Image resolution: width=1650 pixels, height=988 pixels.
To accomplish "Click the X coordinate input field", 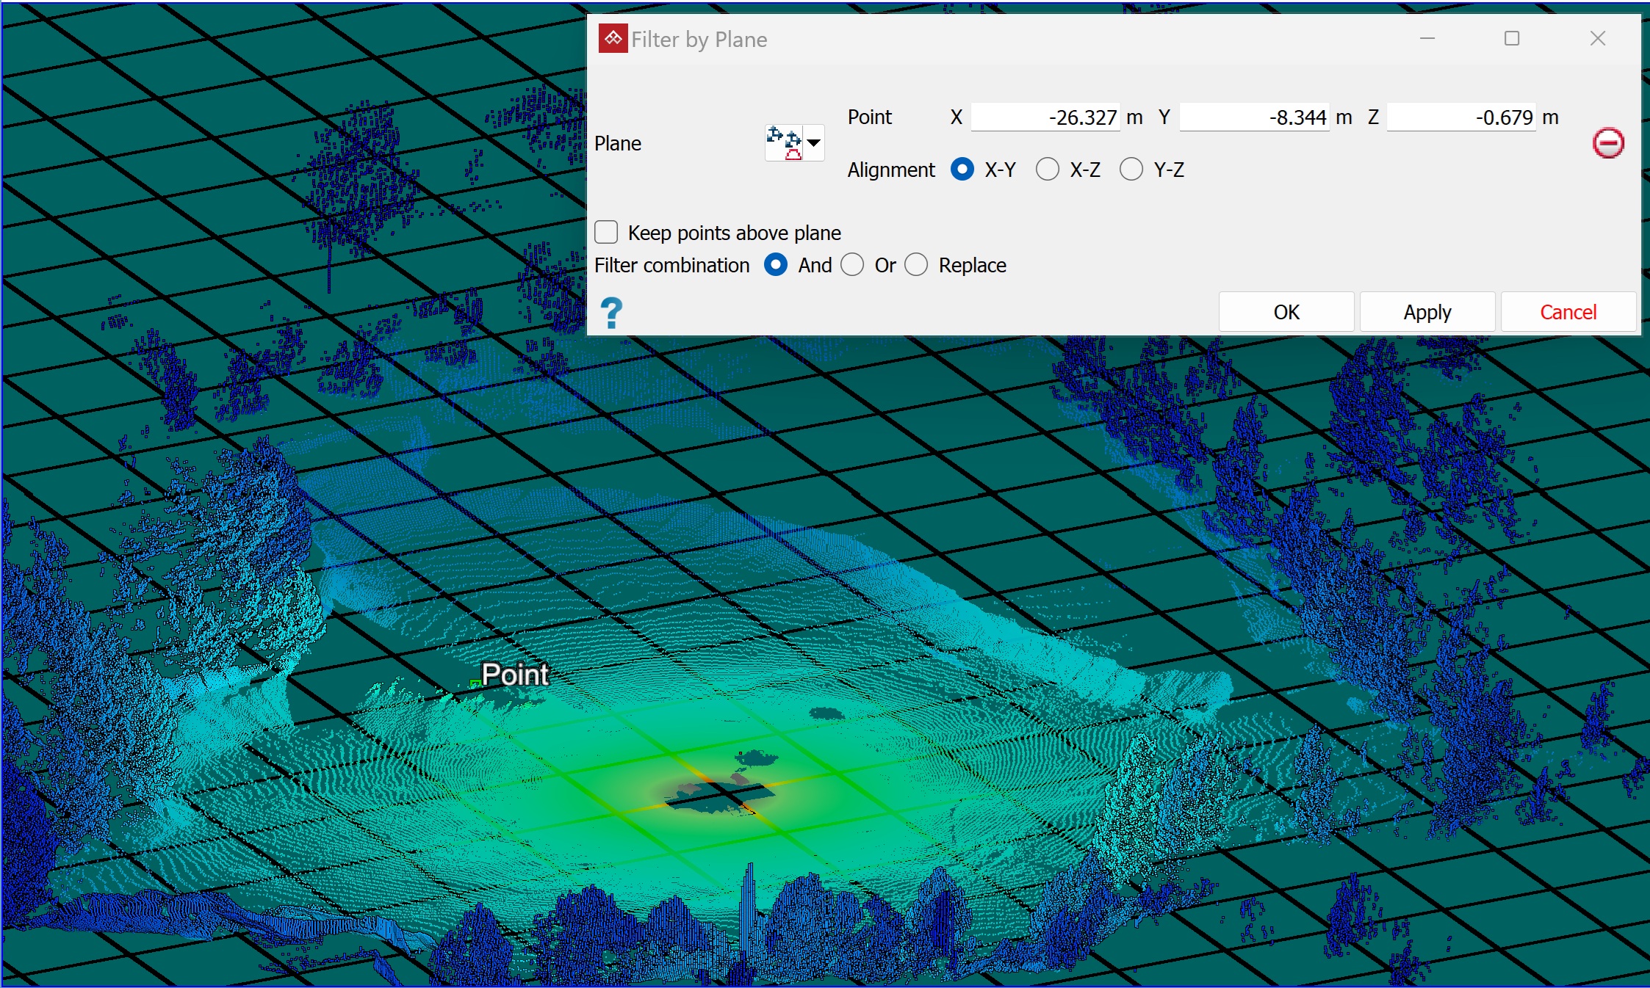I will coord(1045,117).
